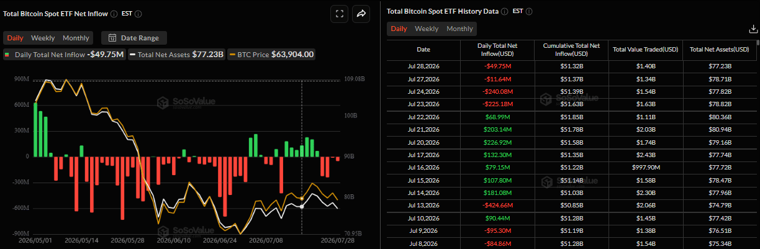The height and width of the screenshot is (249, 760).
Task: Switch history table to Weekly
Action: [x=427, y=29]
